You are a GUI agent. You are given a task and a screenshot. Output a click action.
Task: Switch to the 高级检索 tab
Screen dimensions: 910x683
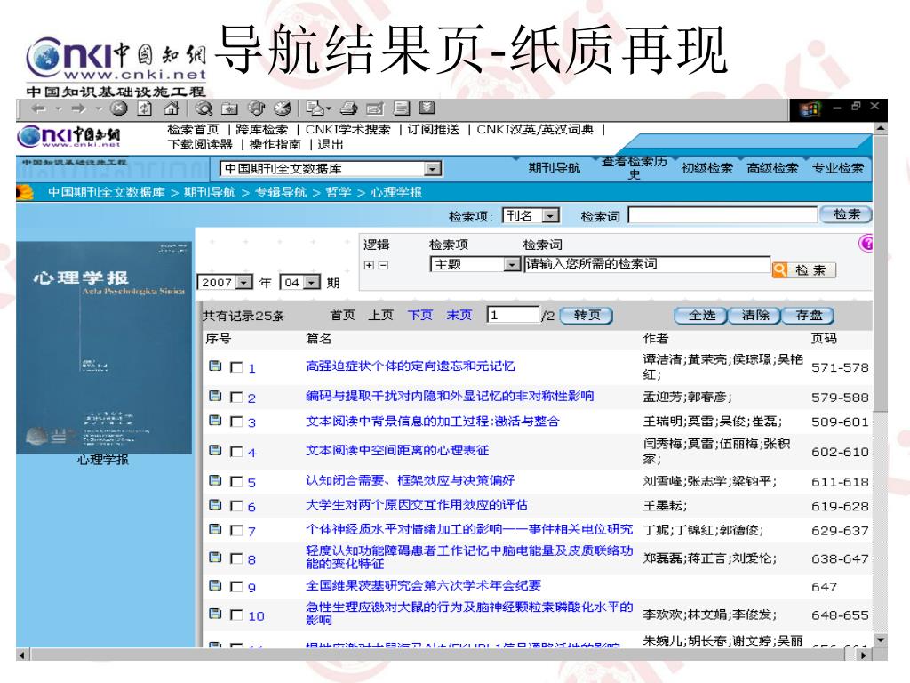[x=772, y=168]
